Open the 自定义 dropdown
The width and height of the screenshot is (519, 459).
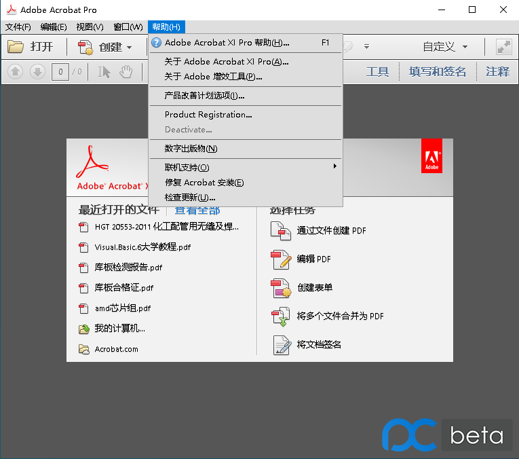pos(445,47)
